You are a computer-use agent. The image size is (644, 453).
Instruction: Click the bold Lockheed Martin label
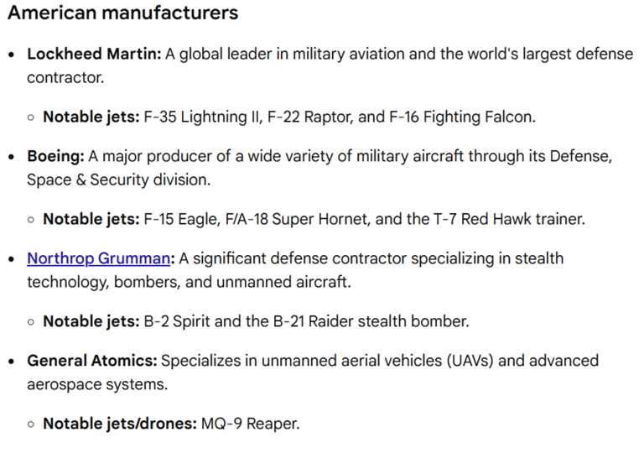(x=94, y=54)
